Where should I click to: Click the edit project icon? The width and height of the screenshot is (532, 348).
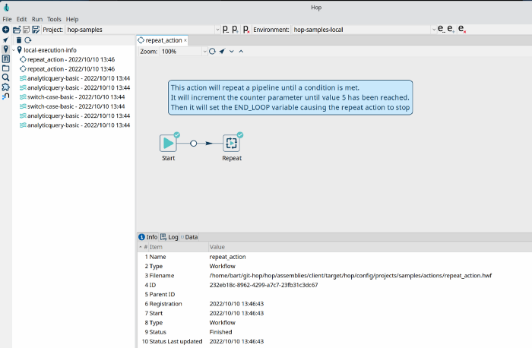tap(225, 30)
